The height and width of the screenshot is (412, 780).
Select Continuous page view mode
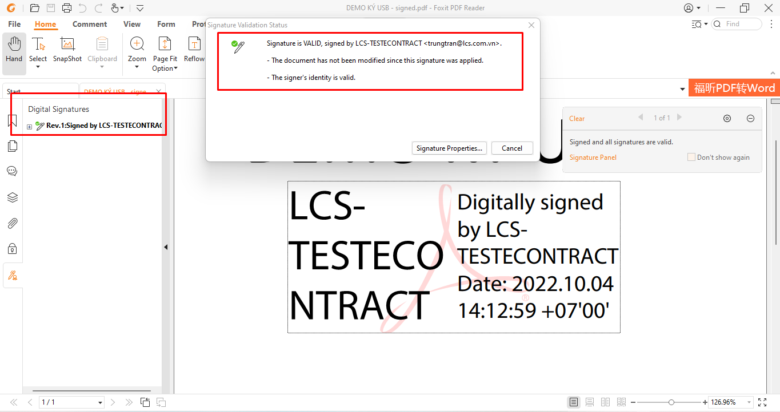tap(590, 402)
